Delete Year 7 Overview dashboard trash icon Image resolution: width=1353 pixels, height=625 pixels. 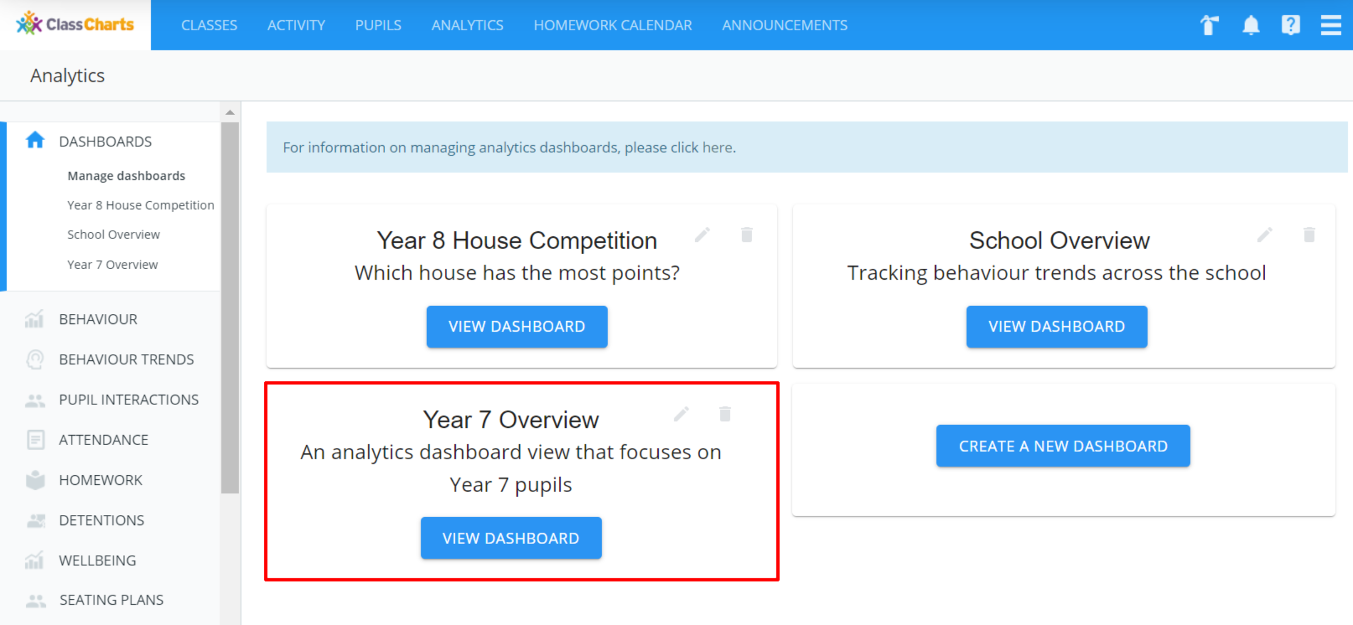pyautogui.click(x=725, y=414)
